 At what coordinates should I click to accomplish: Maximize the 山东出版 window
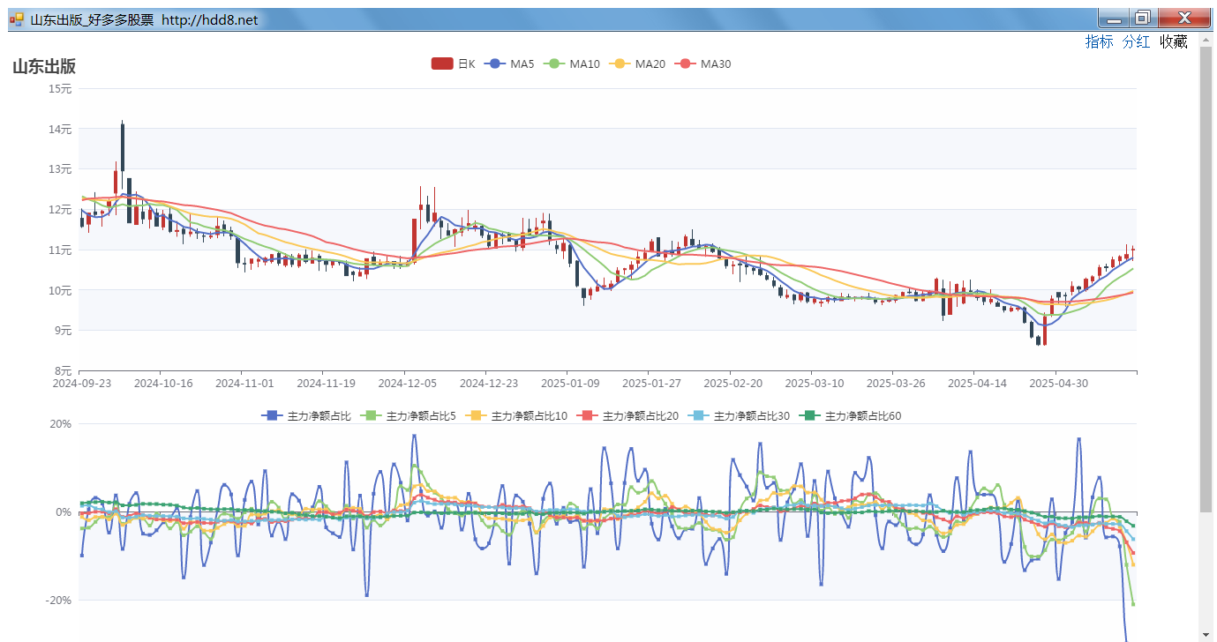pos(1143,19)
